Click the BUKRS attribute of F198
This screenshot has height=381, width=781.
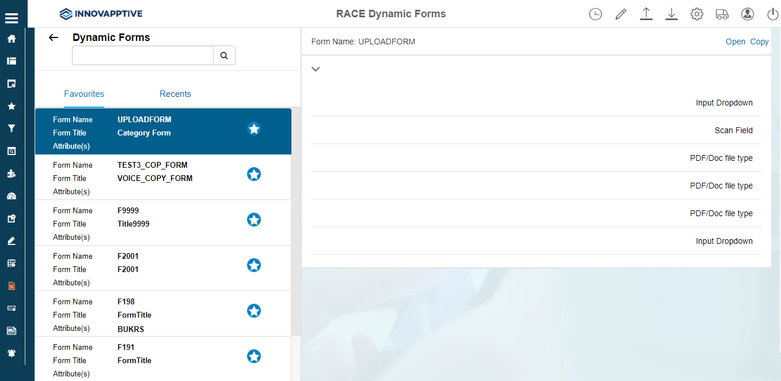pos(131,329)
